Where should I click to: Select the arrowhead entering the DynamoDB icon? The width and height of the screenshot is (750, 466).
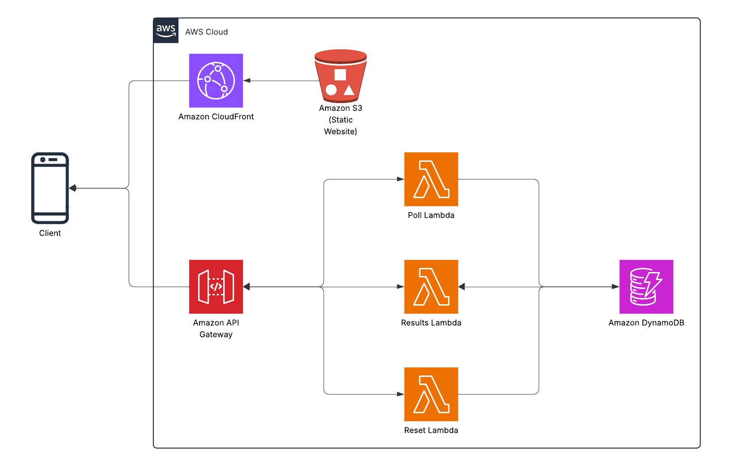tap(615, 287)
